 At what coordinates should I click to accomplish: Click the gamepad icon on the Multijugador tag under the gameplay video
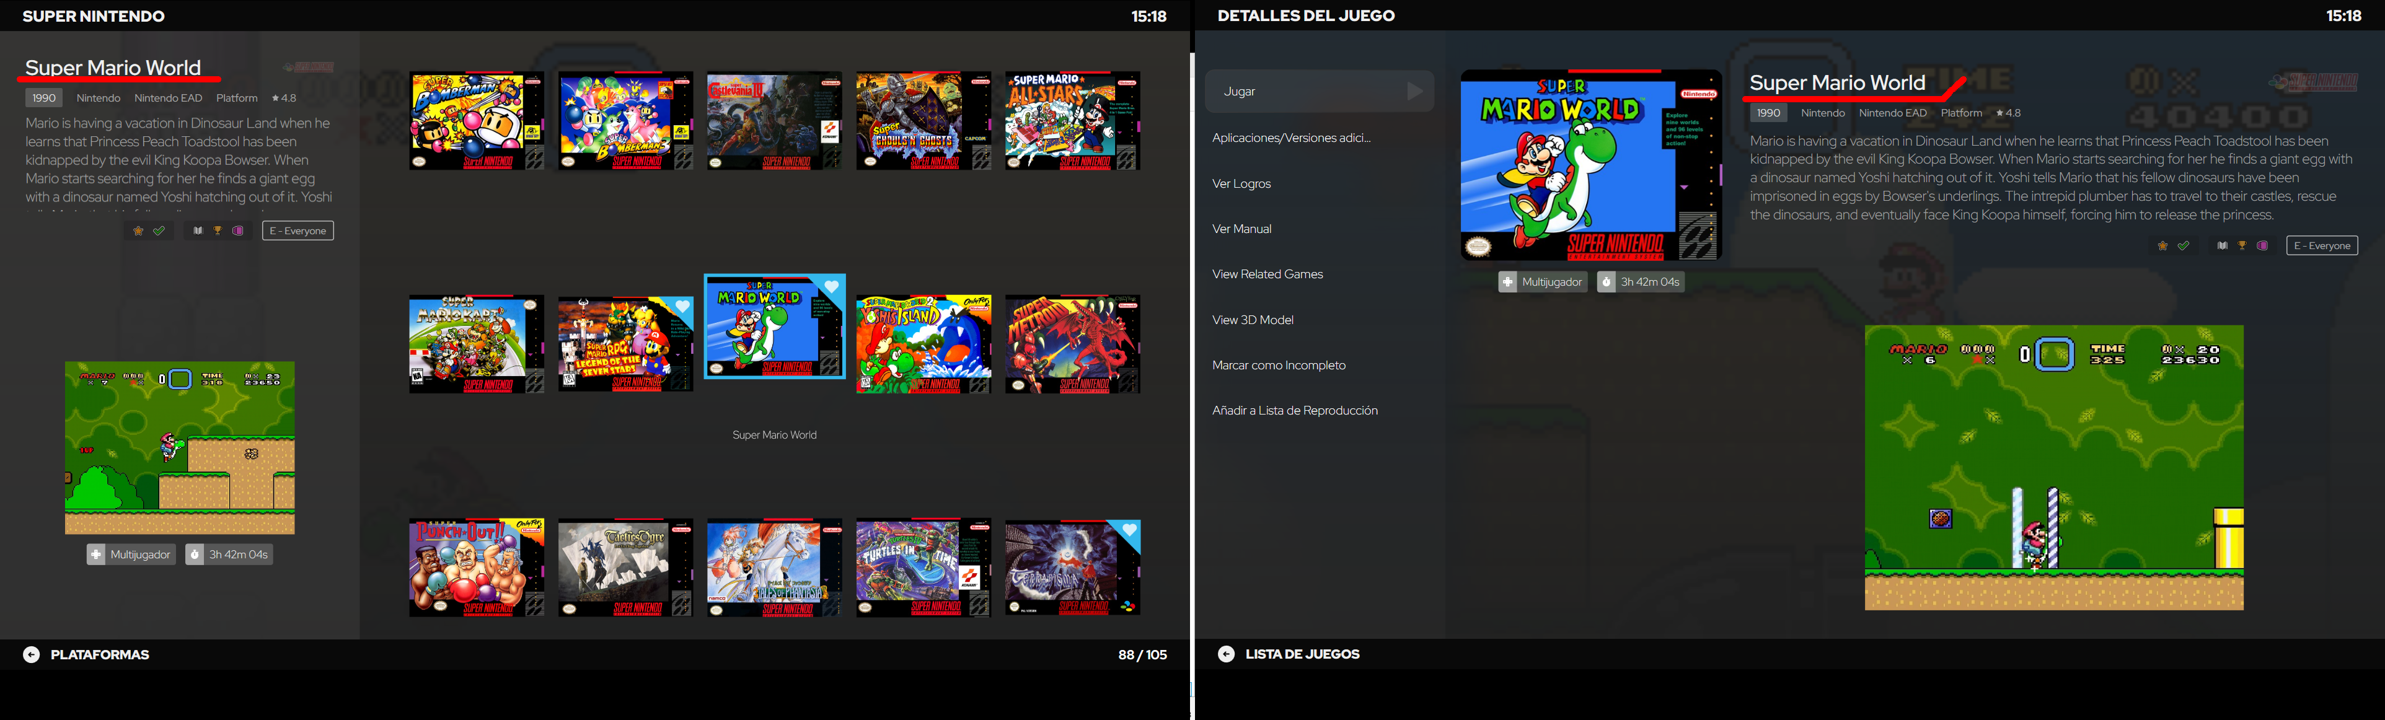click(x=96, y=555)
